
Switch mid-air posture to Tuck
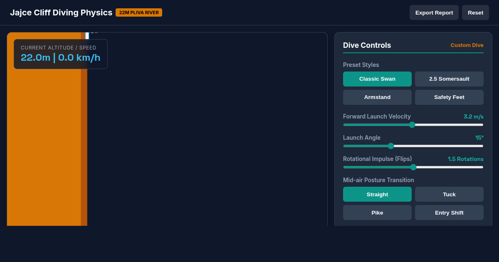coord(449,194)
